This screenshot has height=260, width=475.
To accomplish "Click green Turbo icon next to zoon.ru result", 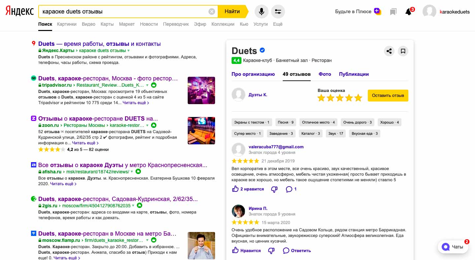I will click(154, 125).
